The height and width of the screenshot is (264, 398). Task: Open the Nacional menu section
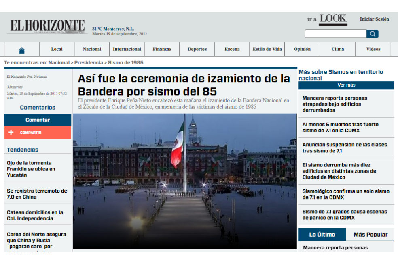(92, 49)
